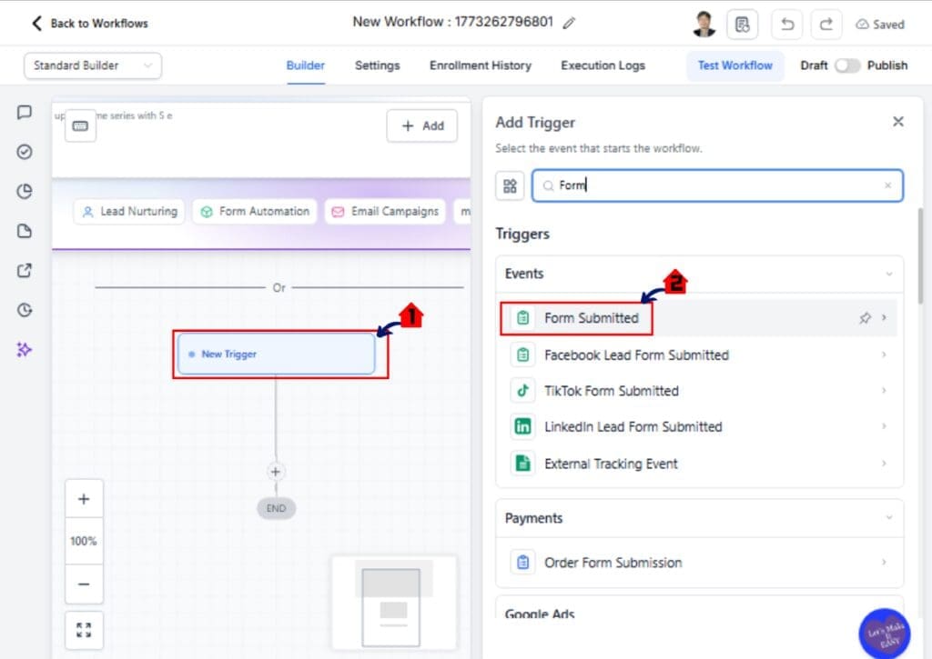Open the analytics pie chart sidebar icon
Screen dimensions: 932x659
25,191
